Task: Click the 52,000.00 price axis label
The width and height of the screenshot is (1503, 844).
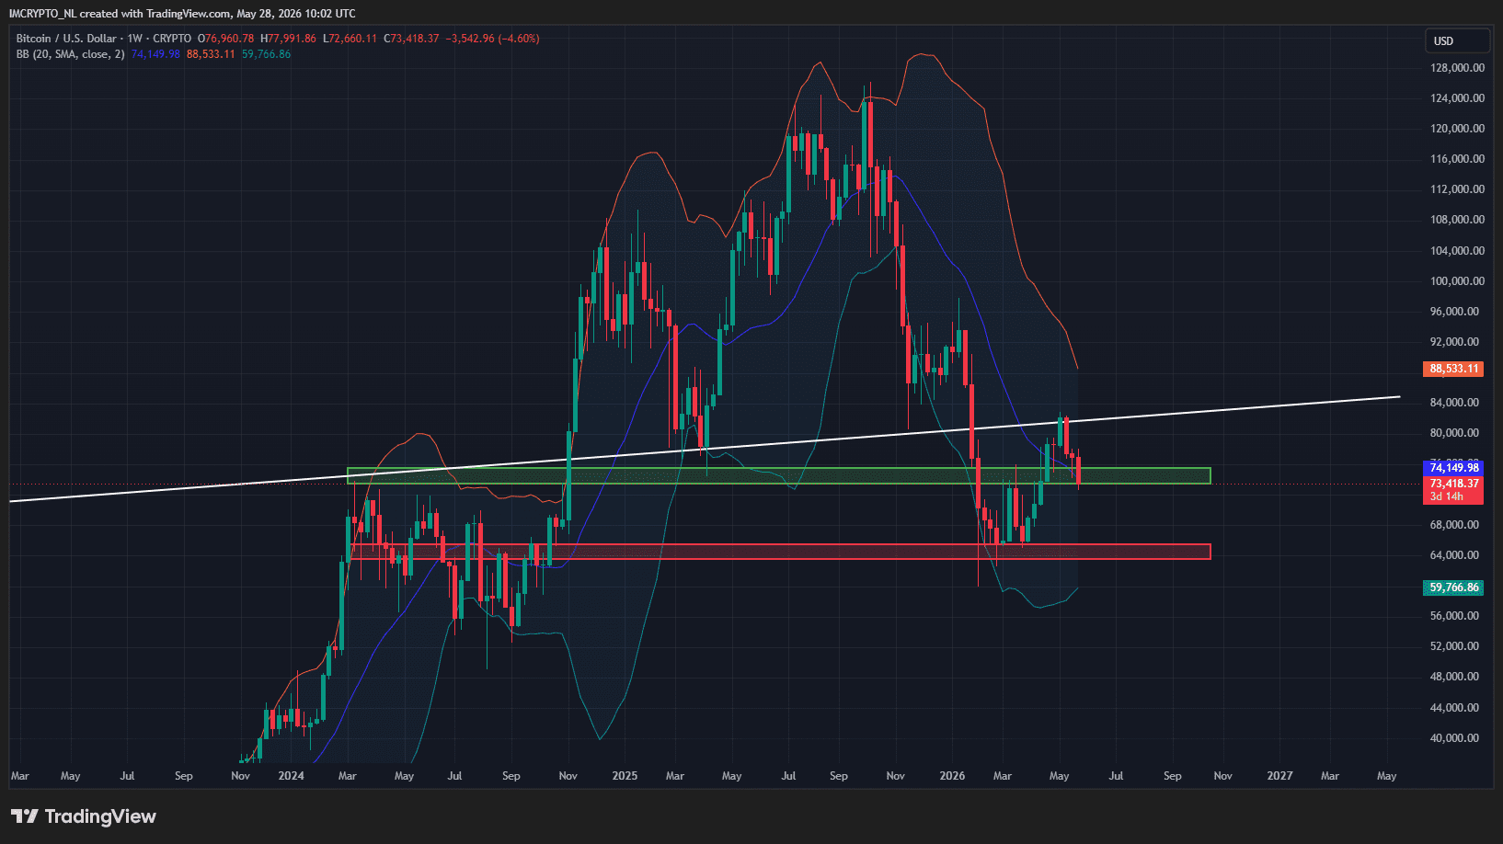Action: coord(1454,646)
